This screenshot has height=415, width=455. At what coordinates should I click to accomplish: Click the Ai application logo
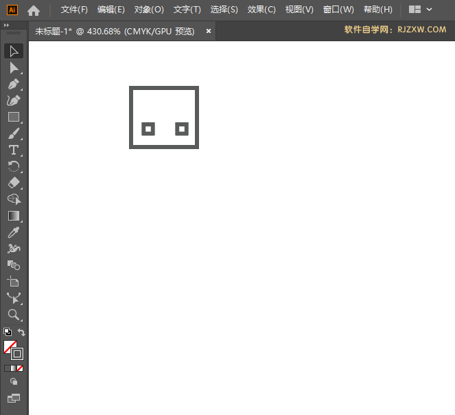click(x=12, y=10)
